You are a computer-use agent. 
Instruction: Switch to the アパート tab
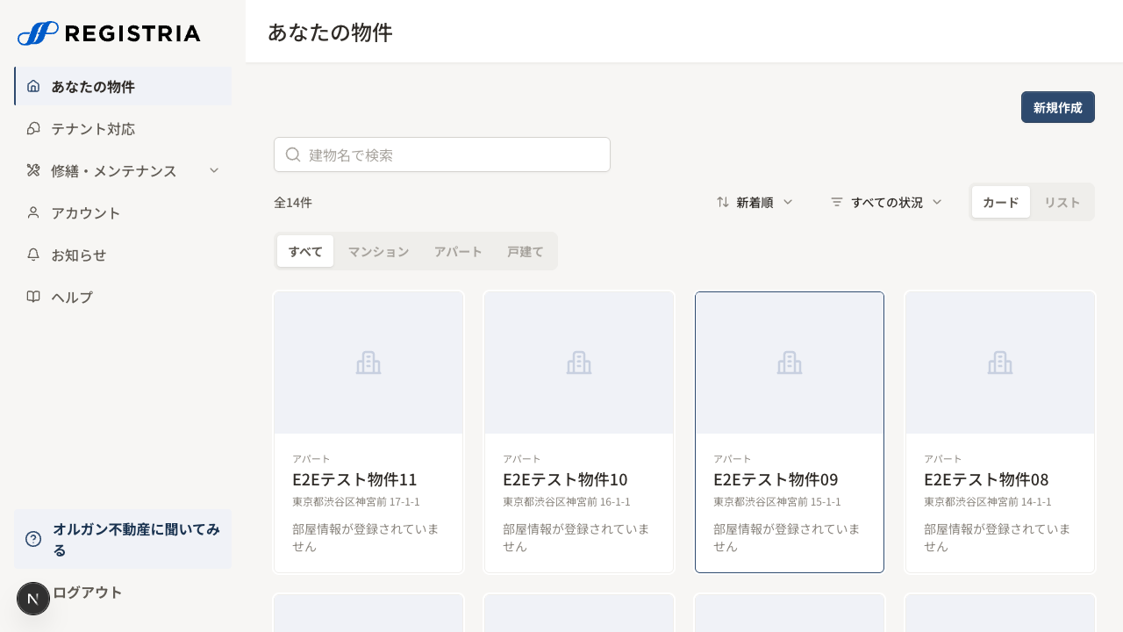tap(458, 251)
